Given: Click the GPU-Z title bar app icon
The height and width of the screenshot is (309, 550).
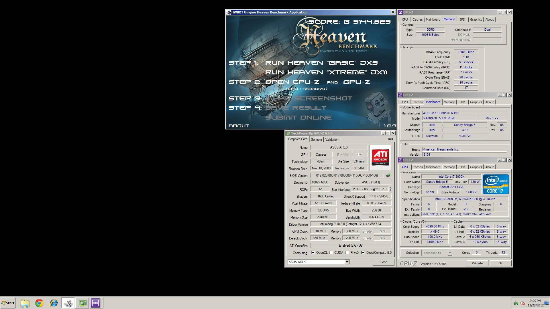Looking at the screenshot, I should point(288,133).
